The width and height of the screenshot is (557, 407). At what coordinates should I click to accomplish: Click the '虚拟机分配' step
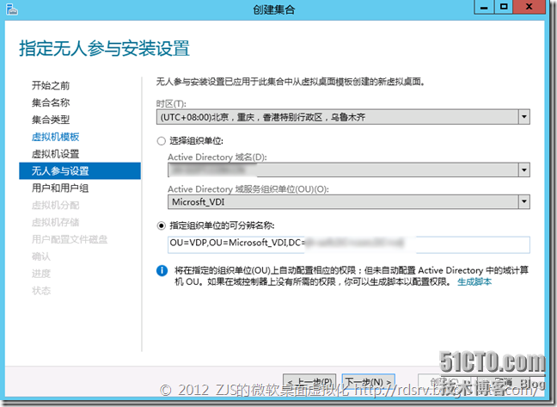(x=55, y=205)
